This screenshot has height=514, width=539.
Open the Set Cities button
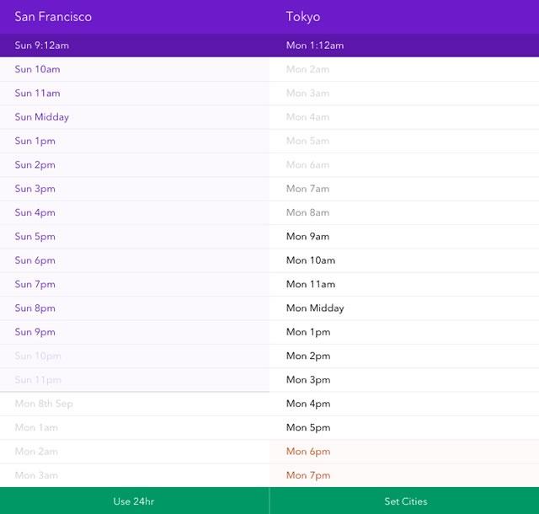[x=404, y=501]
